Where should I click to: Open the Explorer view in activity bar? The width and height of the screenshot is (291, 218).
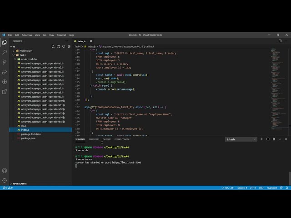click(x=5, y=42)
